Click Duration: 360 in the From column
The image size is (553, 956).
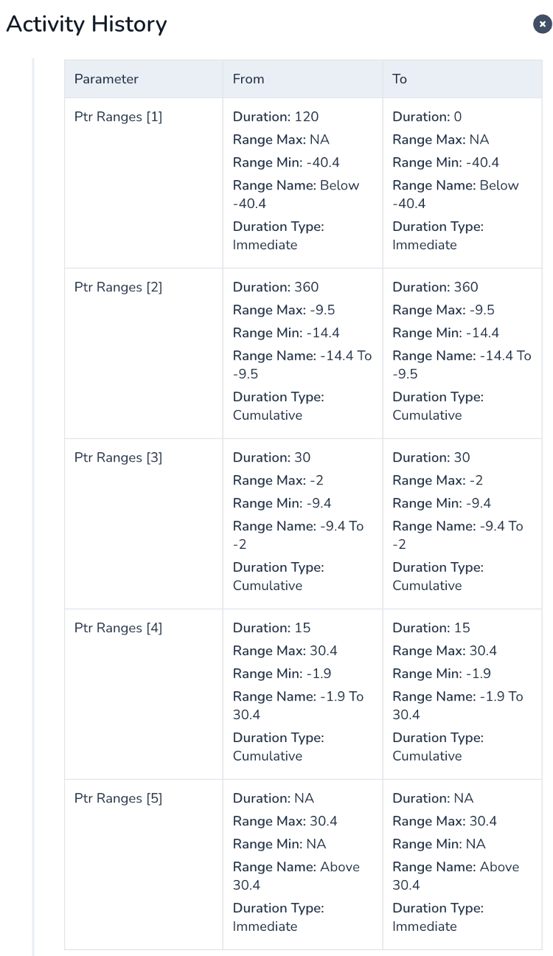[x=276, y=287]
